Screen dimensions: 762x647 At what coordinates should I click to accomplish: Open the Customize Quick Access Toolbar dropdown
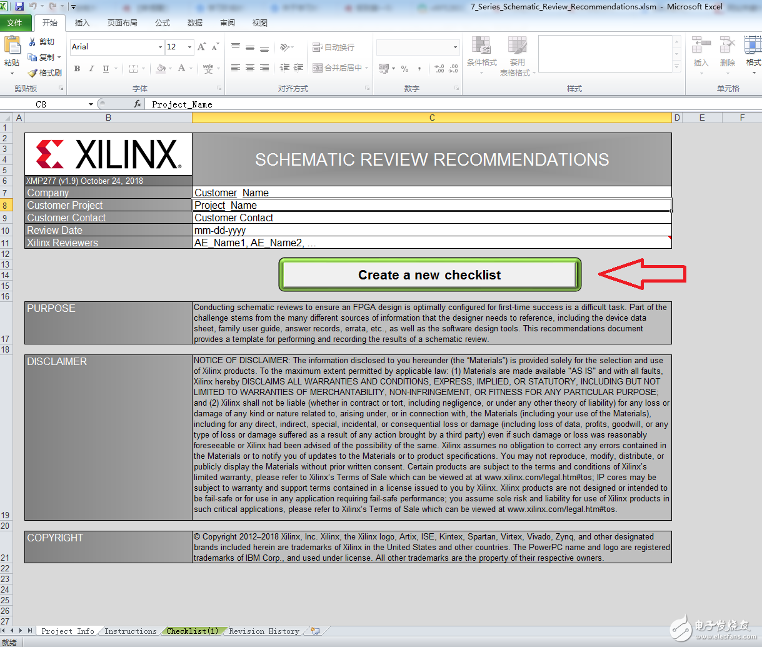(x=73, y=8)
